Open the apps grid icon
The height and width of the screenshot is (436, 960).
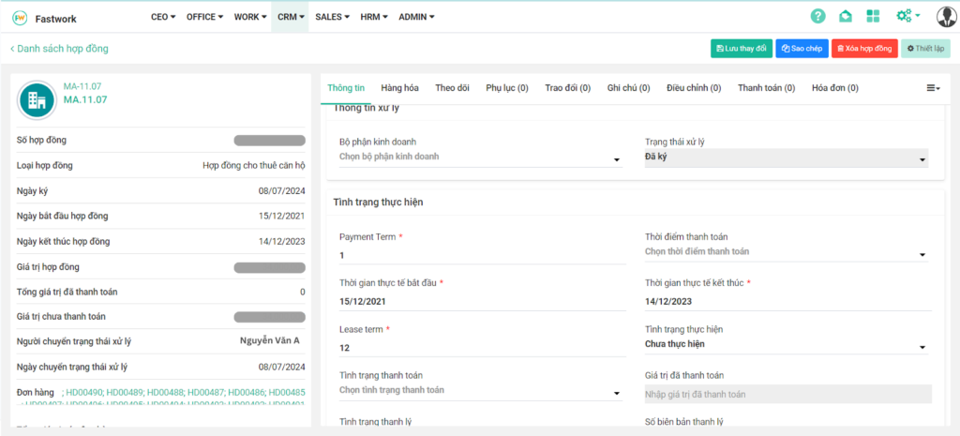[873, 16]
